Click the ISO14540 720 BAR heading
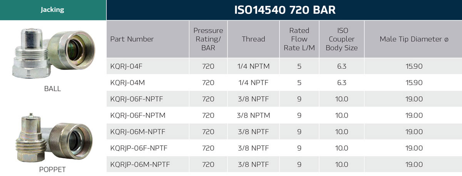462x176 pixels. 285,10
